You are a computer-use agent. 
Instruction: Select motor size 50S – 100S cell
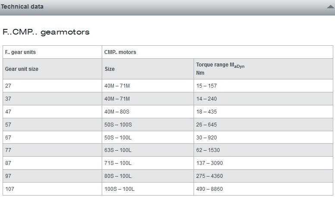tap(148, 124)
